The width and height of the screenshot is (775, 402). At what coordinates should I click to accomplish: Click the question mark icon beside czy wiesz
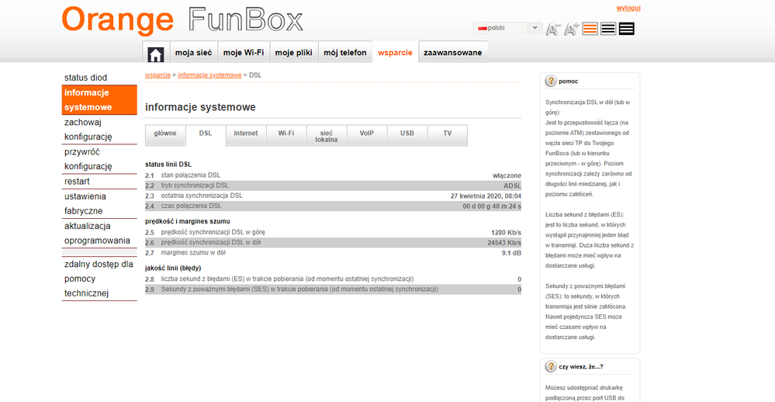[x=551, y=366]
